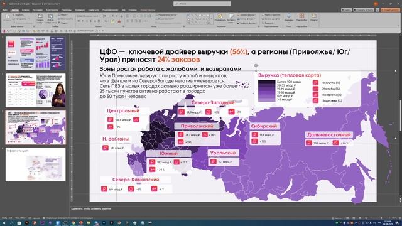Click the slide title text starting with ЦФО
The height and width of the screenshot is (226, 402).
point(225,56)
